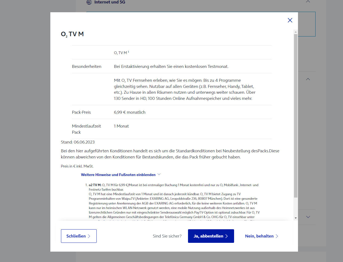
Task: Select the price 6,99 € monatlich
Action: click(x=130, y=112)
